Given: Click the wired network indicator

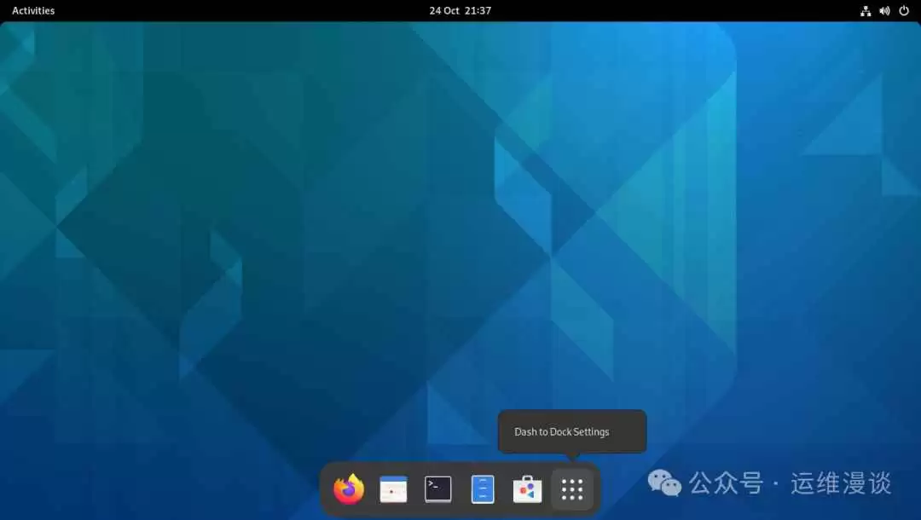Looking at the screenshot, I should 866,10.
